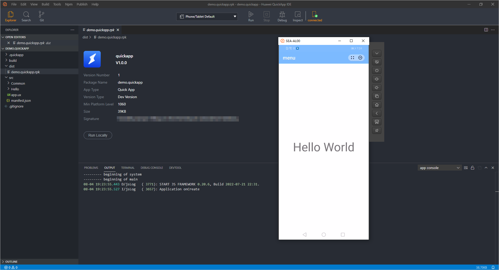This screenshot has height=270, width=499.
Task: Open the Explorer view
Action: pyautogui.click(x=11, y=16)
